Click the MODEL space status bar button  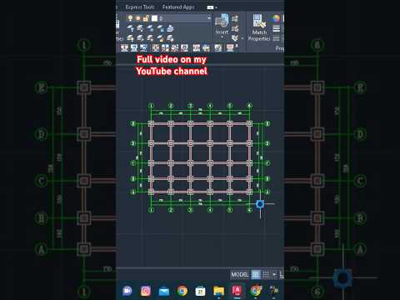(x=240, y=274)
